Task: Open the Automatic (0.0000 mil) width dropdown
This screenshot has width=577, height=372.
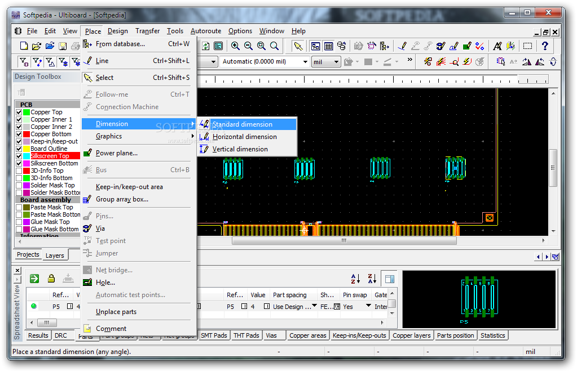Action: tap(305, 62)
